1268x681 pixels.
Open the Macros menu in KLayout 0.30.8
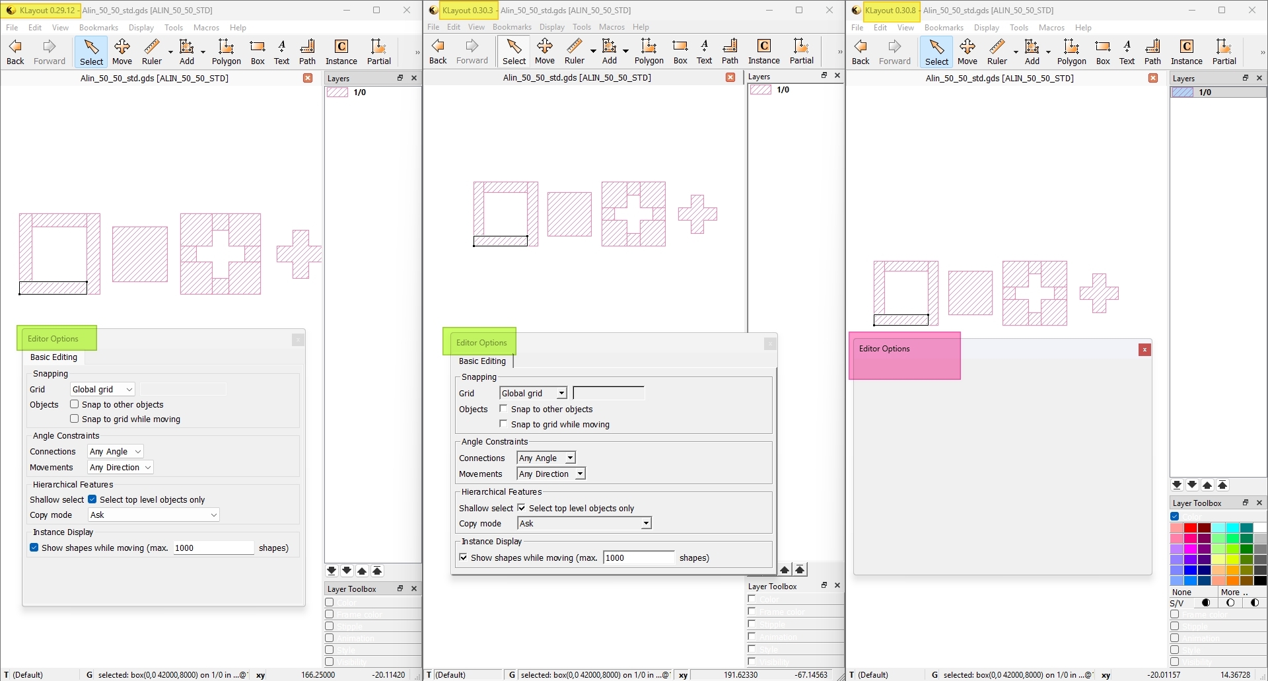point(1051,28)
